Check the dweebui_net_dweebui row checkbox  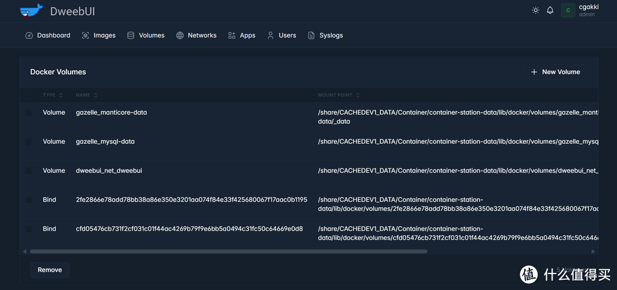point(29,171)
